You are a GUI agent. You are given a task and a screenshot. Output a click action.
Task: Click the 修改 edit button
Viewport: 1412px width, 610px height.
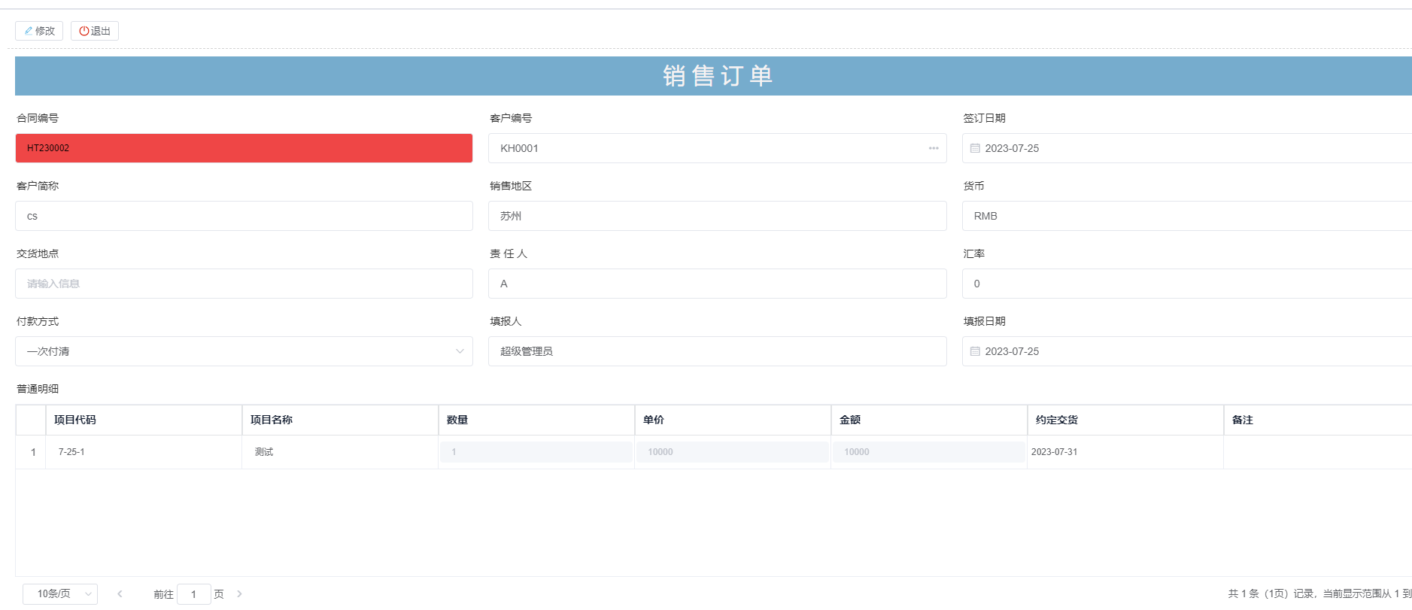pyautogui.click(x=39, y=31)
